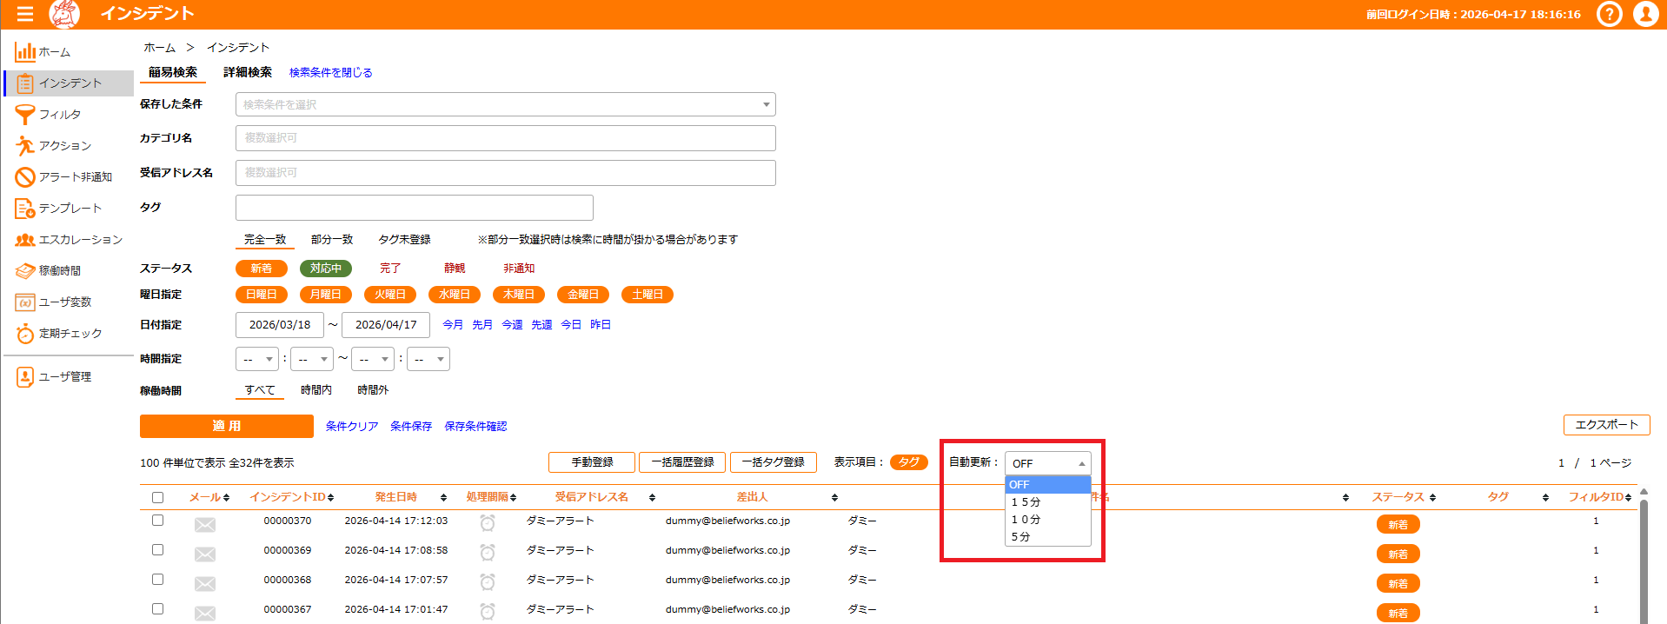Click alarm clock icon for incident 00000369
The width and height of the screenshot is (1667, 624).
pos(488,552)
